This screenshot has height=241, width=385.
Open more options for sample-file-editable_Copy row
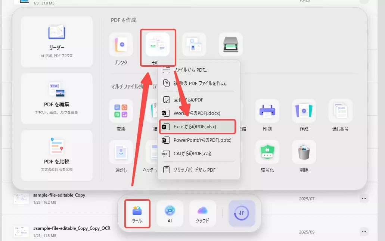pyautogui.click(x=364, y=198)
